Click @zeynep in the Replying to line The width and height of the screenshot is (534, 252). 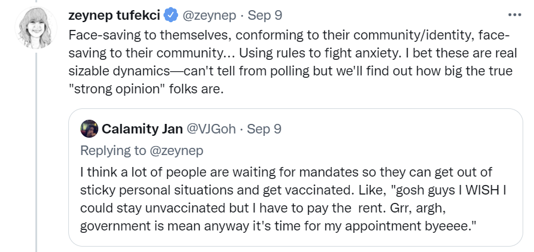pos(176,151)
